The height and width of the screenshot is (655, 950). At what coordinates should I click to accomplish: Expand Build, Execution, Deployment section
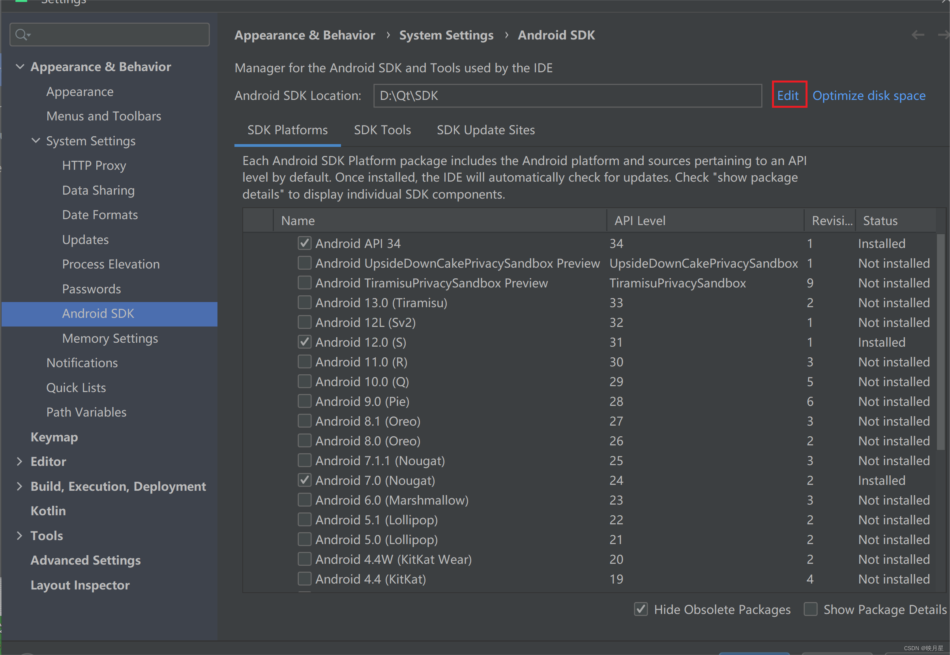pyautogui.click(x=19, y=486)
